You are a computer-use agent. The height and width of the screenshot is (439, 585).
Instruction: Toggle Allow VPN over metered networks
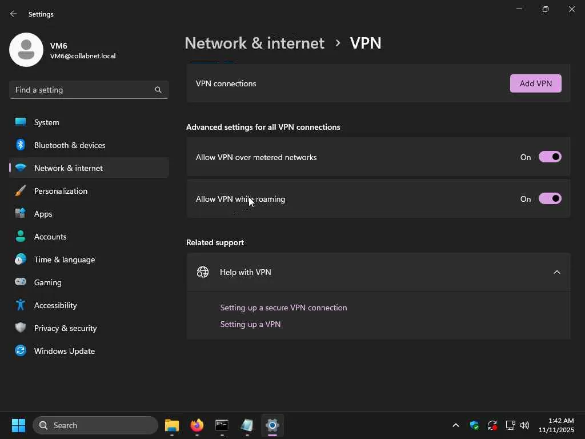(x=550, y=157)
